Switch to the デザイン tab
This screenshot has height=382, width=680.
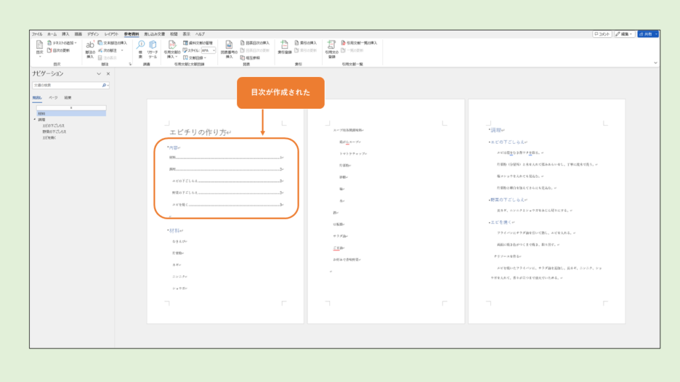coord(93,34)
